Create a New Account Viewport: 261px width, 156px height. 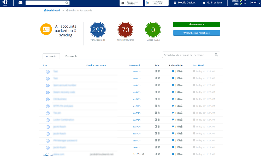(197, 24)
